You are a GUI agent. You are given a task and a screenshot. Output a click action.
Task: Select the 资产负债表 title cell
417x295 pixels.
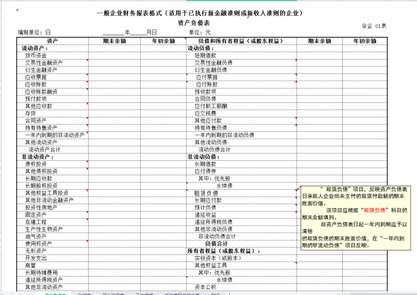193,23
